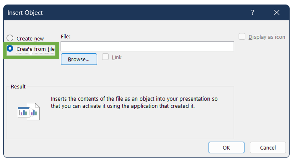The width and height of the screenshot is (300, 165).
Task: Enable the Link checkbox
Action: pos(105,57)
